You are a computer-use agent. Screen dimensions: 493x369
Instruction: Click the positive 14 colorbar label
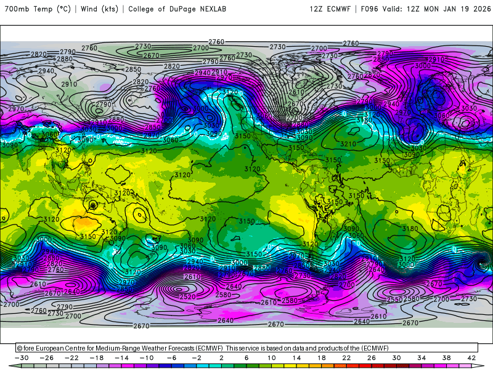click(297, 358)
